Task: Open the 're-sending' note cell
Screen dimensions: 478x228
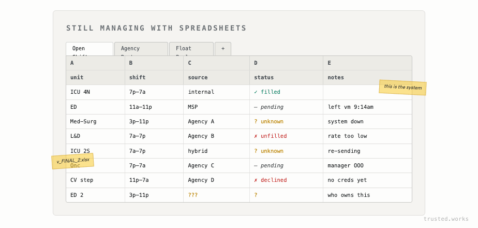Action: pos(367,151)
